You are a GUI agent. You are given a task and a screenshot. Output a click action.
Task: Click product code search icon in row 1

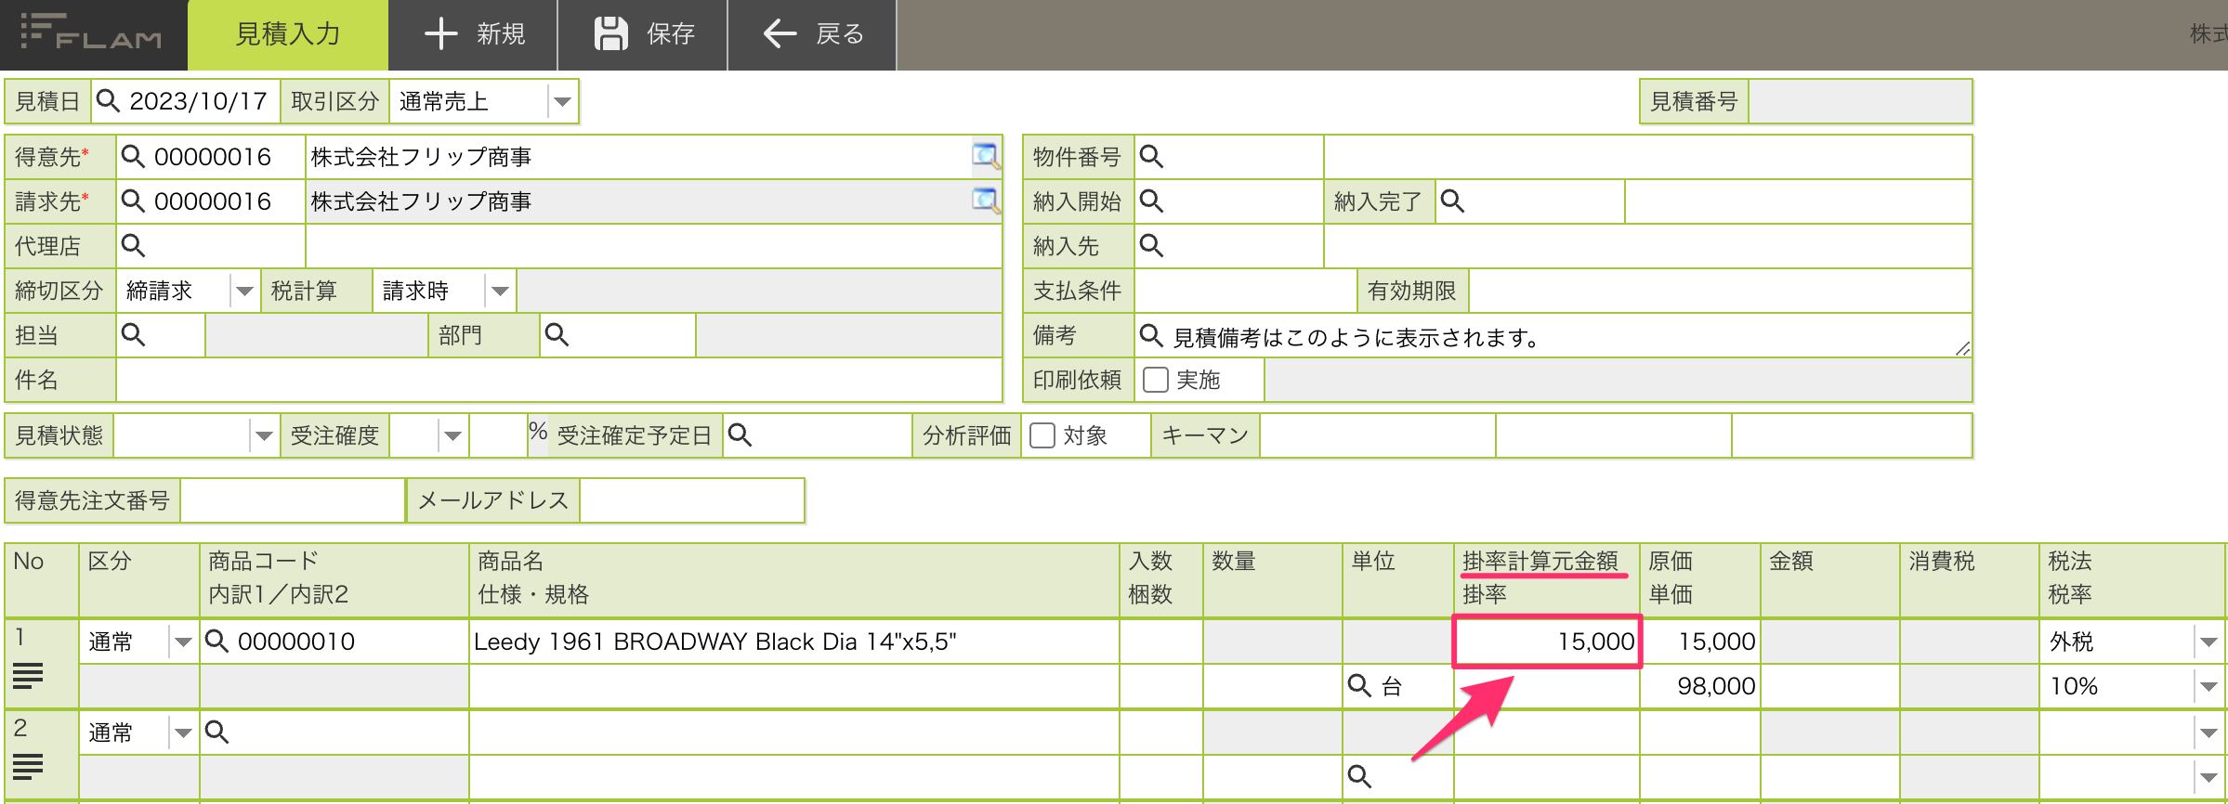pos(216,641)
